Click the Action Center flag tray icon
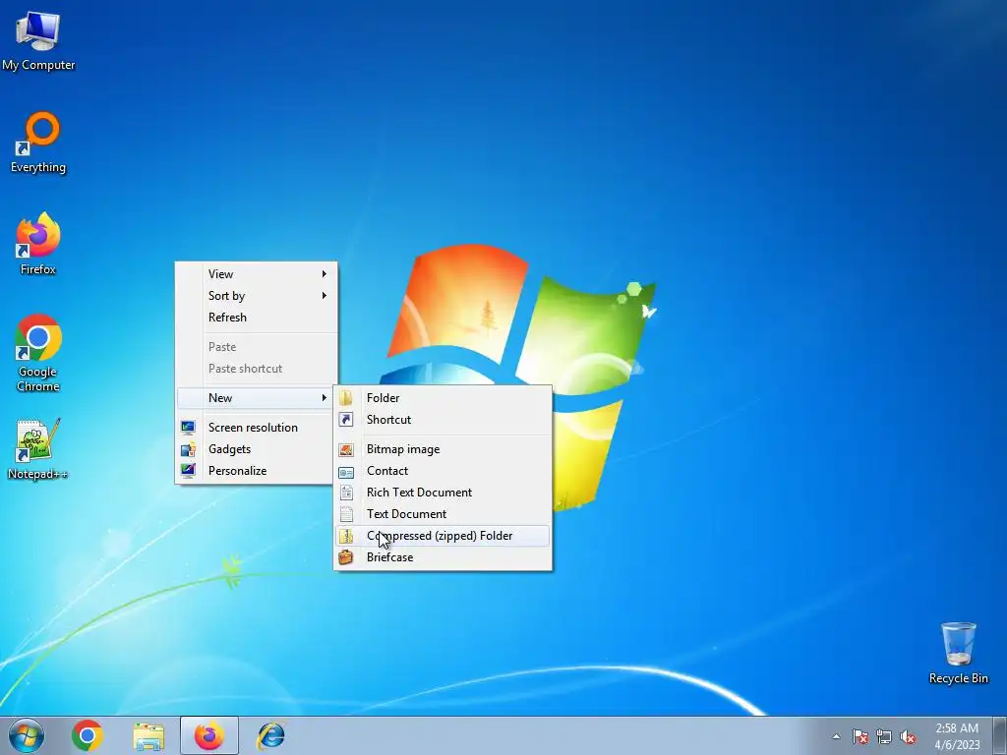This screenshot has width=1007, height=755. pos(859,736)
